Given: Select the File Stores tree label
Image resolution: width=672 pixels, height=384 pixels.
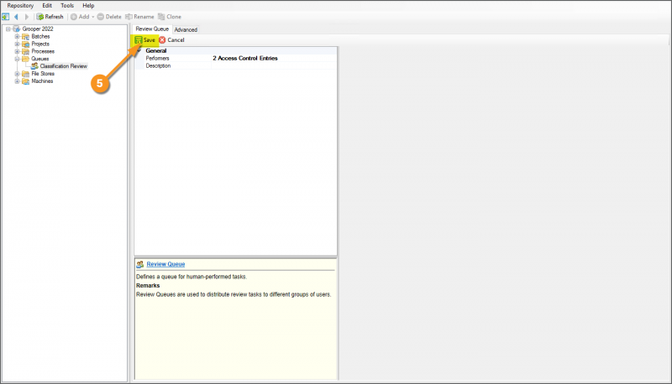Looking at the screenshot, I should point(43,74).
